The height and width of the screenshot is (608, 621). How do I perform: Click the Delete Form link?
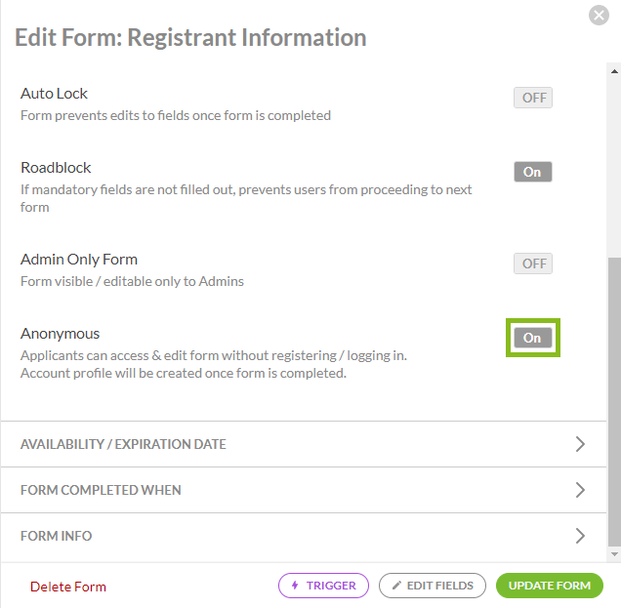(68, 587)
